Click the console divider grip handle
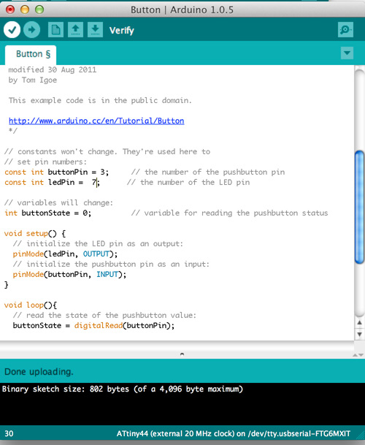 182,354
